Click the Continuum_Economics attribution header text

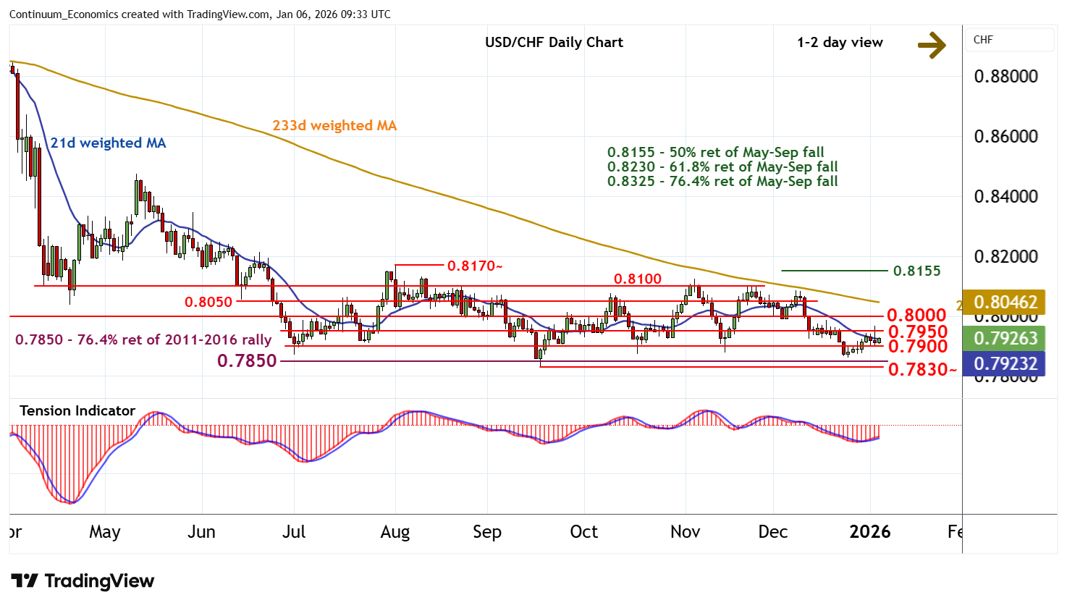pos(200,14)
